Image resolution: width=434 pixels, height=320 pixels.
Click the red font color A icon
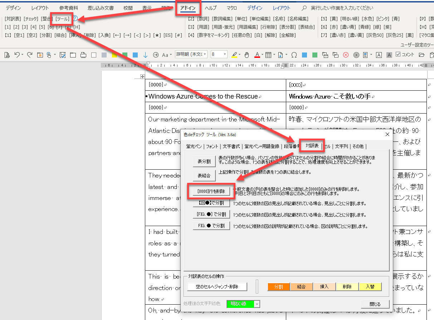(257, 55)
